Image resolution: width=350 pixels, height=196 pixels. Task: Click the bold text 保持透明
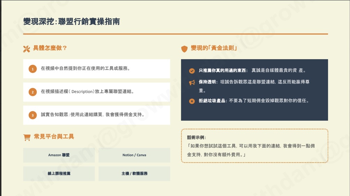tap(207, 82)
